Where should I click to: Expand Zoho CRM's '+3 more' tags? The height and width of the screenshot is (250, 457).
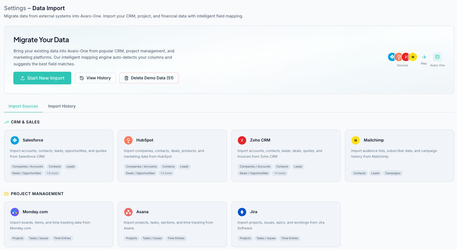coord(280,173)
